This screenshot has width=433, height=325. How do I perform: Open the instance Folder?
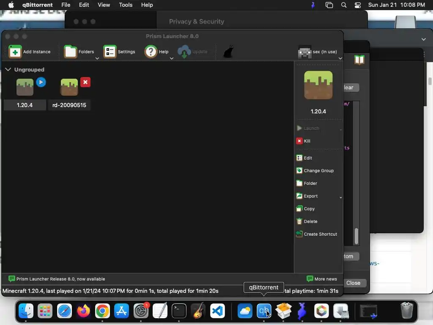[307, 183]
